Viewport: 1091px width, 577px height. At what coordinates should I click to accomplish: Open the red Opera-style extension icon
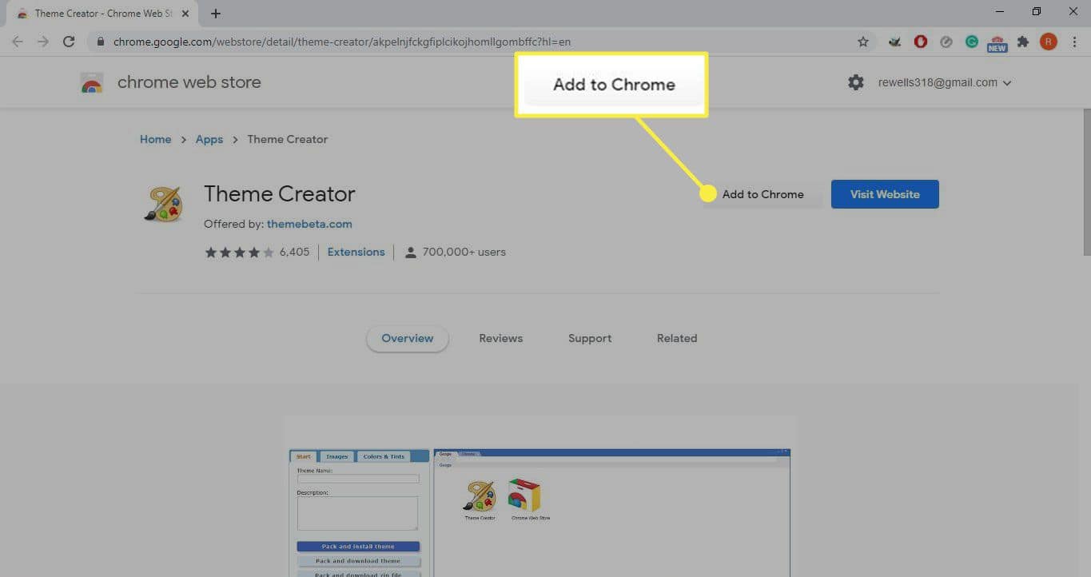click(921, 42)
